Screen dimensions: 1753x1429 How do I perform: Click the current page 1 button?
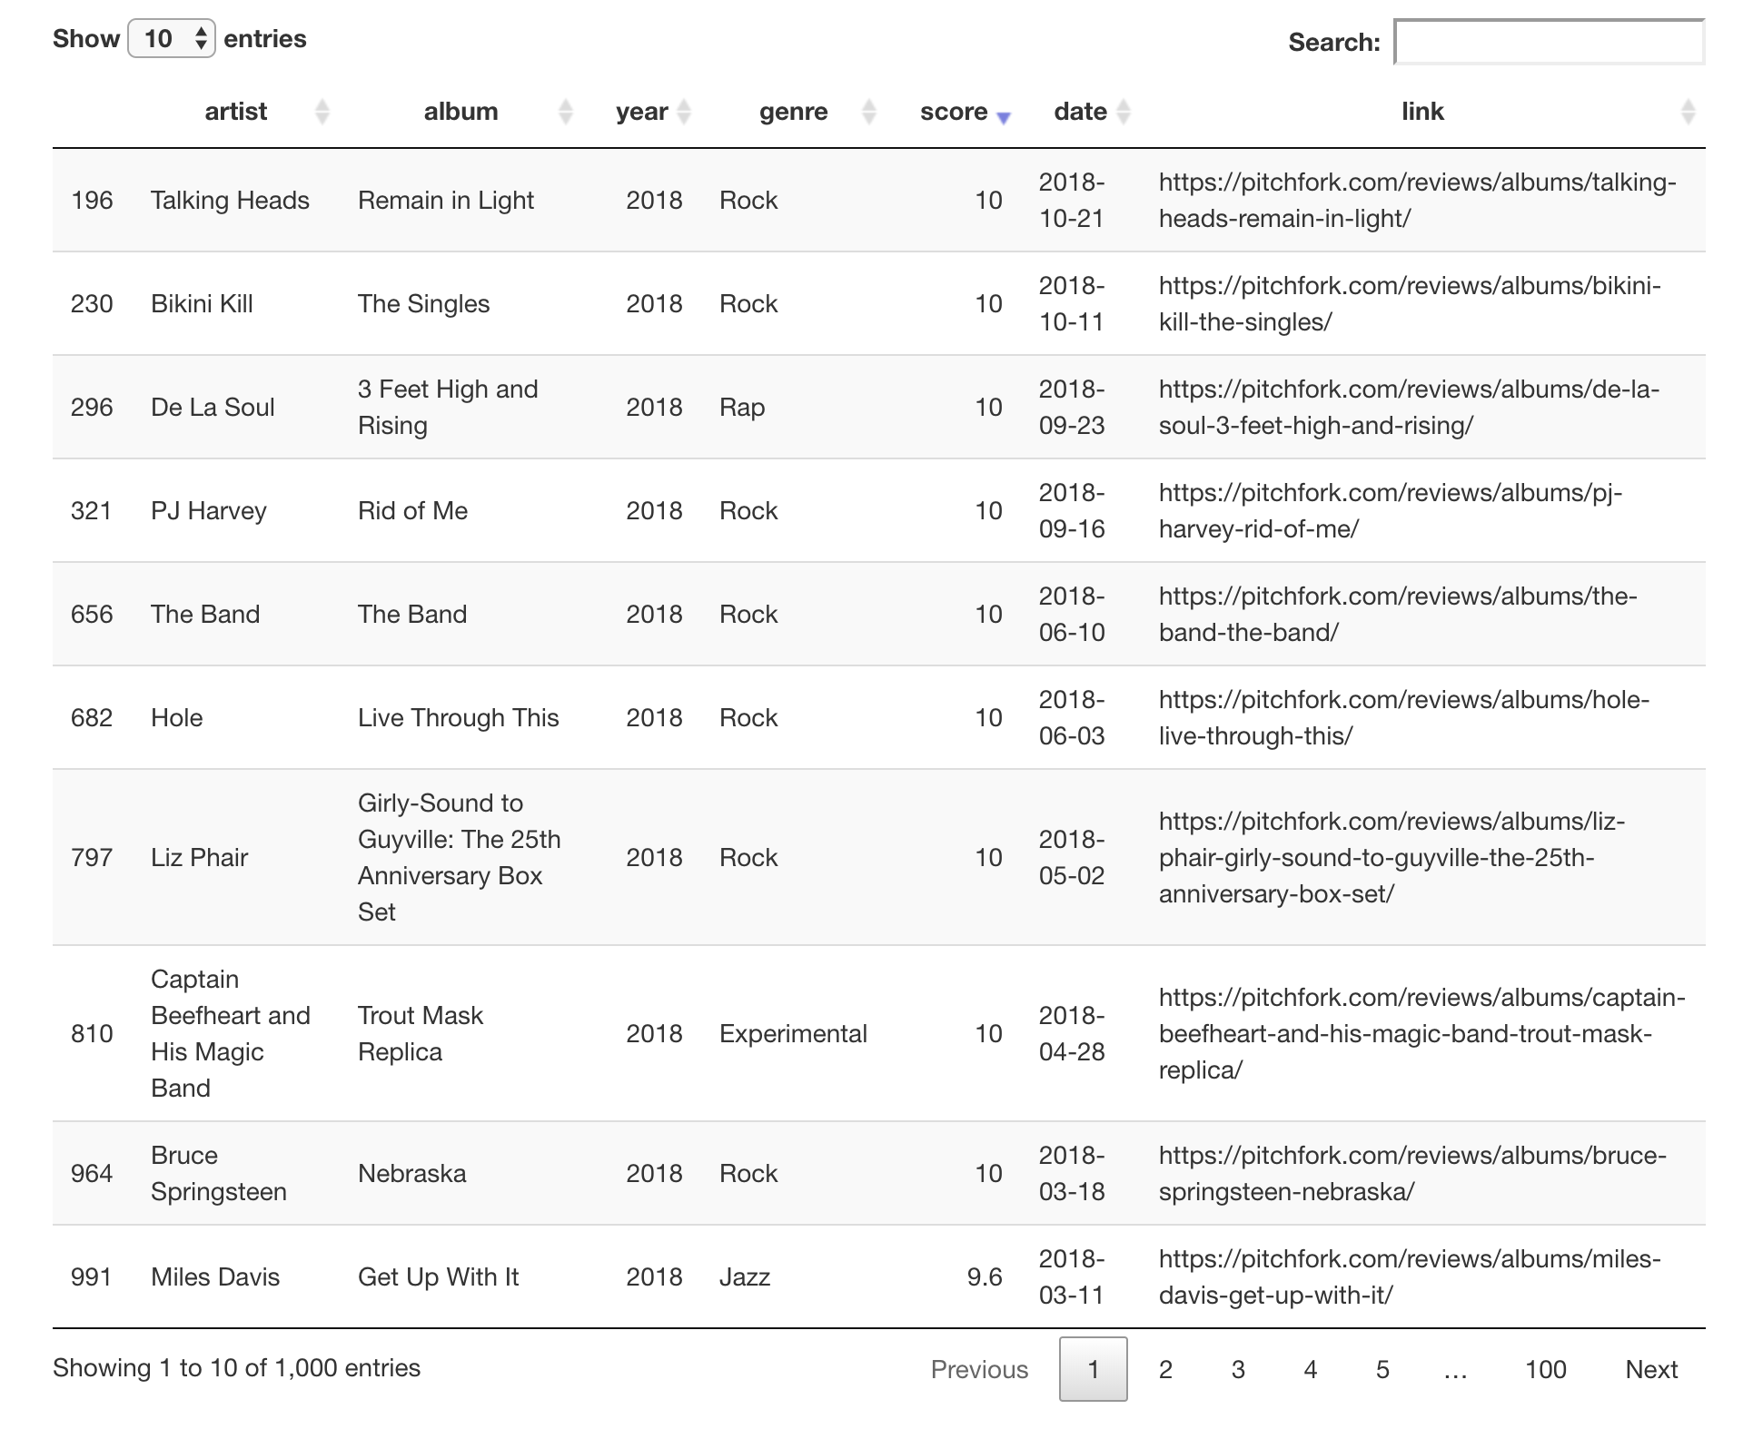click(x=1093, y=1369)
